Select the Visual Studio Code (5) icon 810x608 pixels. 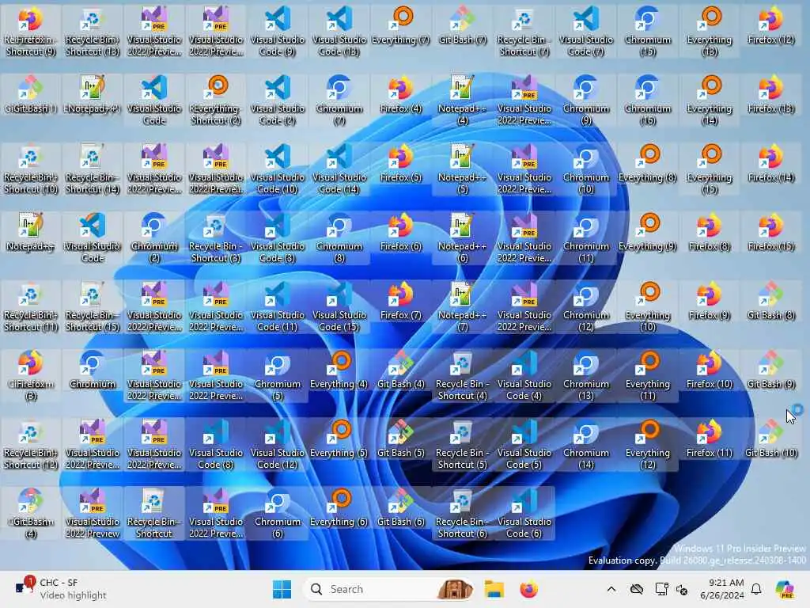coord(524,444)
